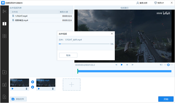Screen dimensions: 175x103
Task: Click the 1.FIGHT.mp4 clip thumbnail
Action: point(19,83)
